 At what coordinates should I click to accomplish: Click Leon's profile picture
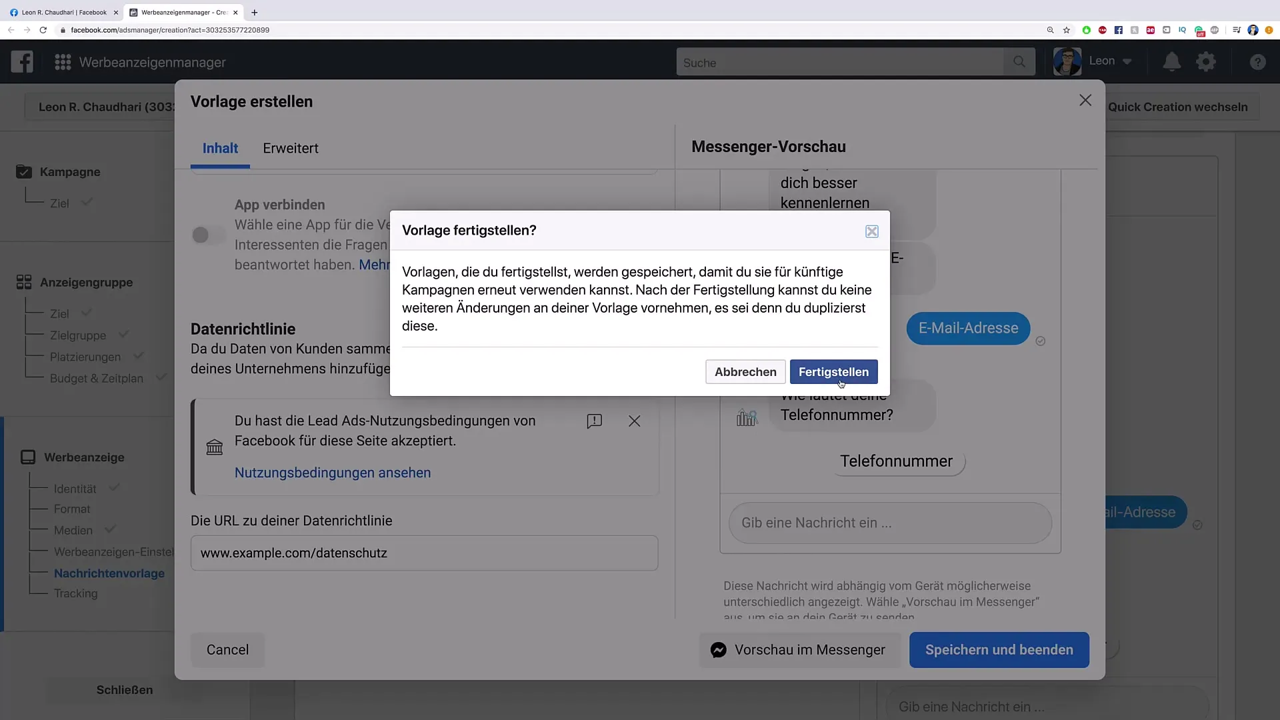(x=1067, y=61)
